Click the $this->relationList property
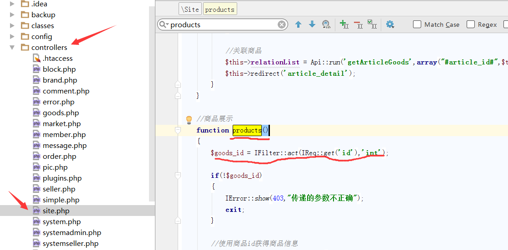508x250 pixels. 263,62
